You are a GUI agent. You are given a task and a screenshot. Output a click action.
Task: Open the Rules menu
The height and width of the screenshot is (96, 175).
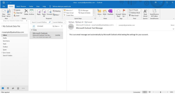[105, 13]
